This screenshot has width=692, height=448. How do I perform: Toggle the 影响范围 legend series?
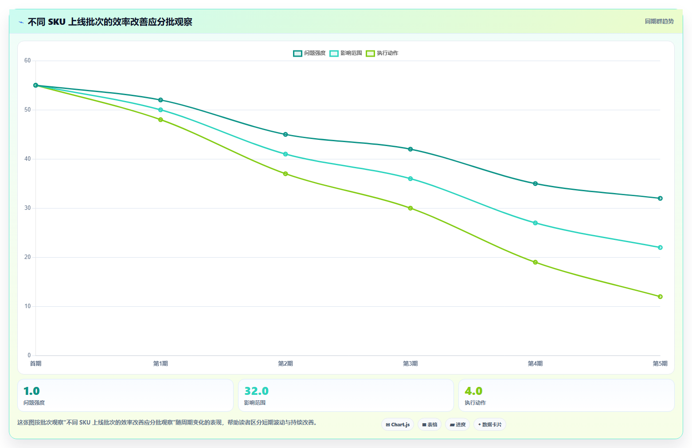tap(346, 53)
